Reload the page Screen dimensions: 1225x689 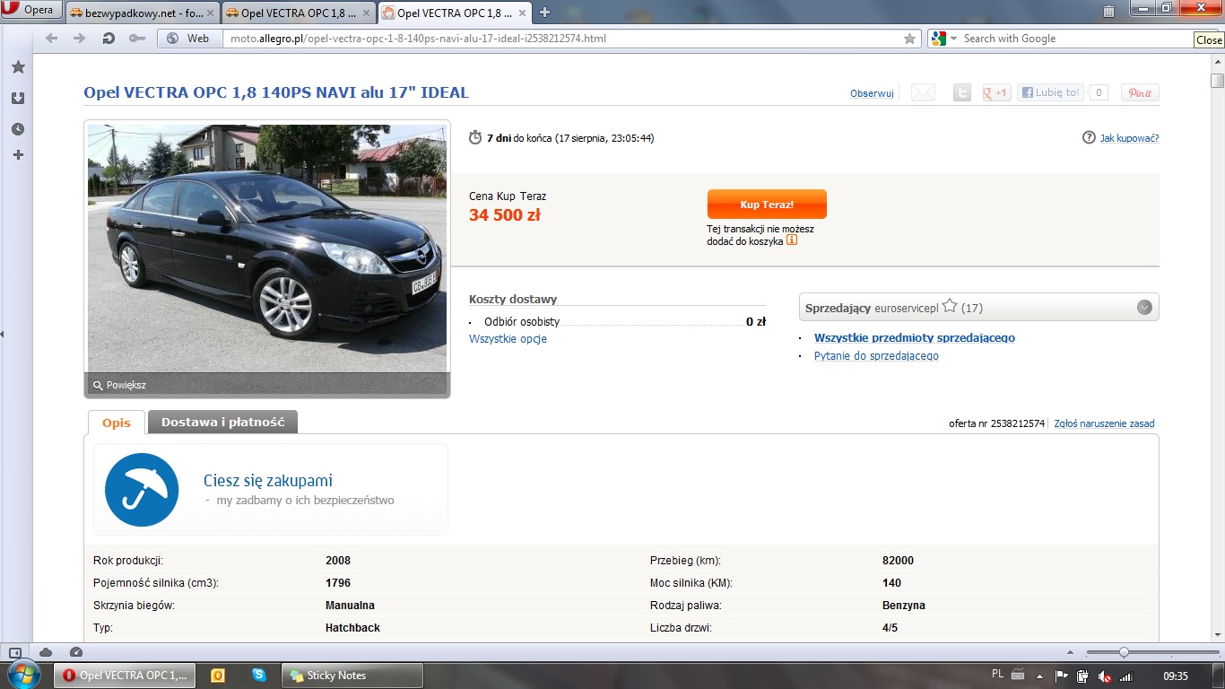tap(108, 39)
